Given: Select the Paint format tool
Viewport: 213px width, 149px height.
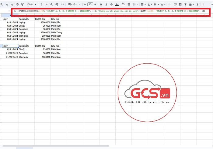Looking at the screenshot, I should click(x=23, y=5).
